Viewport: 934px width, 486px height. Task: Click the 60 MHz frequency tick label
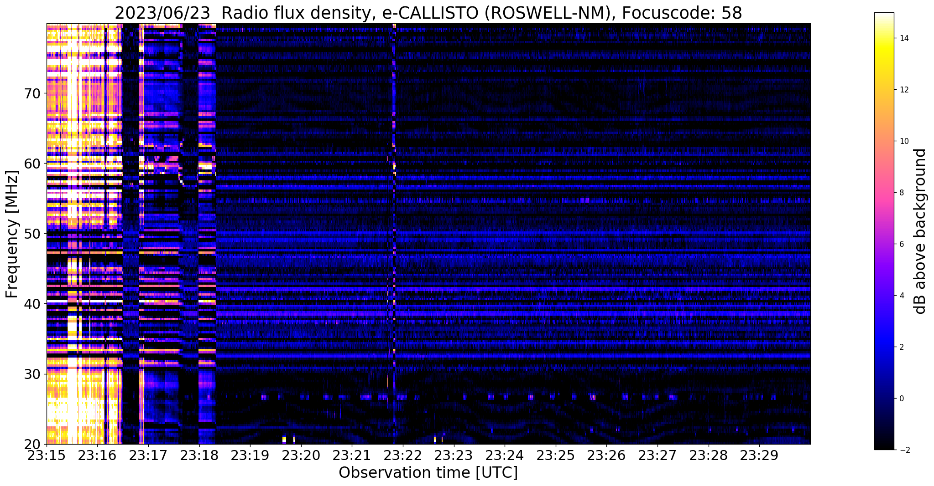click(31, 164)
